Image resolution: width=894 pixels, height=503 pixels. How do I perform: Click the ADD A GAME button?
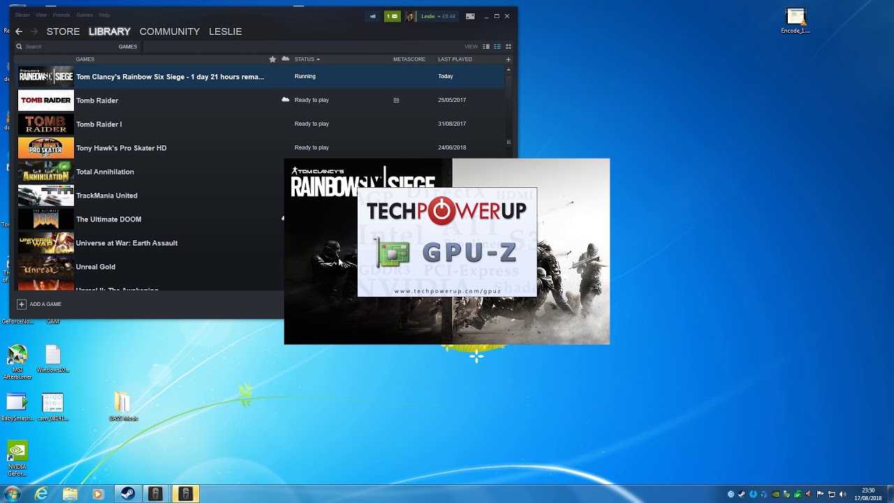(x=39, y=304)
